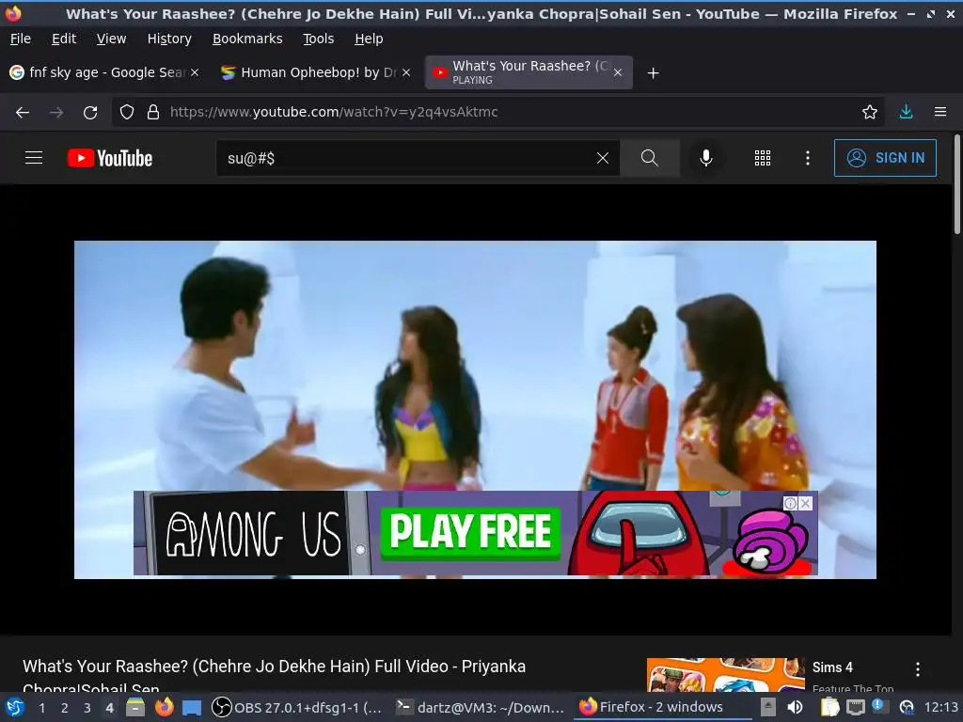
Task: Clear the YouTube search box text
Action: [x=603, y=158]
